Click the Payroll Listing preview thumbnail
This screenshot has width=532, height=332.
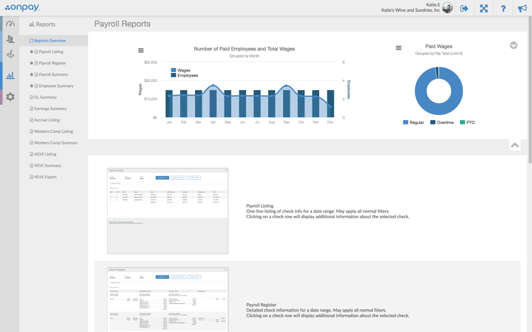(168, 211)
